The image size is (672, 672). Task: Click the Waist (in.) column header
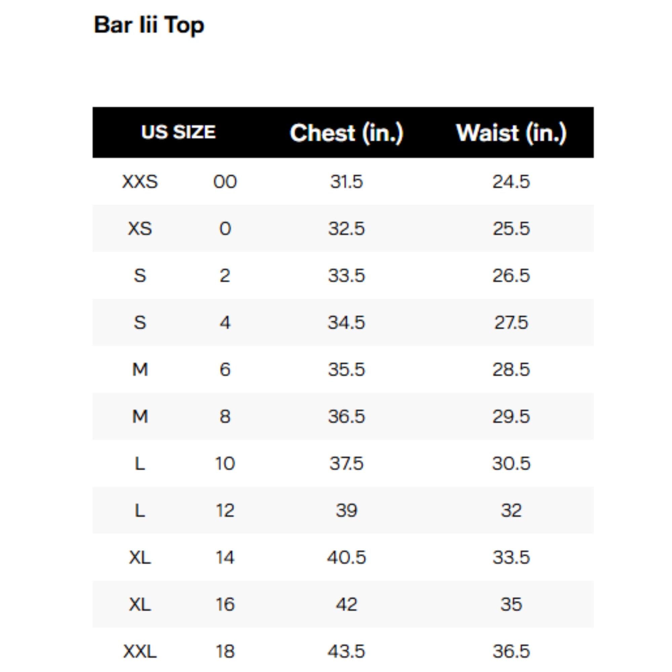[511, 133]
